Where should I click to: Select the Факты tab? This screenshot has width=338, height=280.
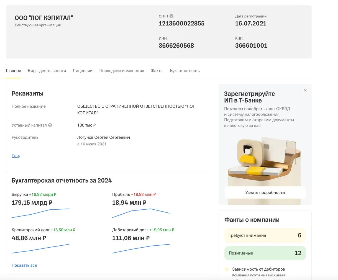(x=157, y=71)
